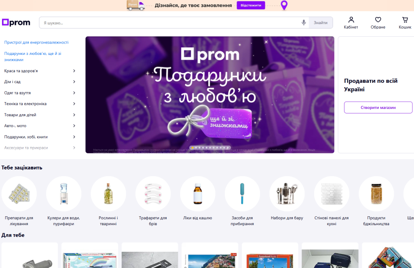Screen dimensions: 414x268
Task: Open the Пристрої для енергонезалежності link
Action: click(x=36, y=42)
